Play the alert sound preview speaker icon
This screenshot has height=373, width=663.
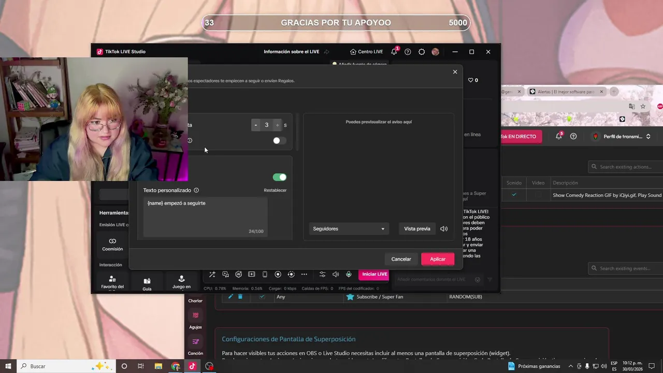(444, 228)
